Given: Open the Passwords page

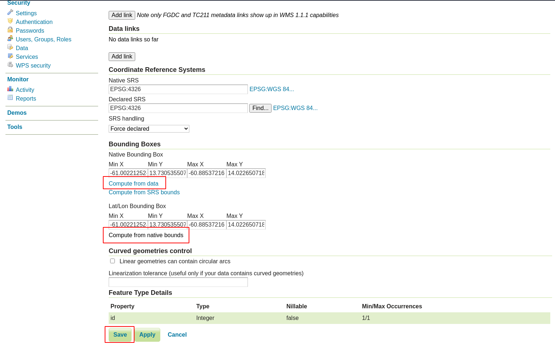Looking at the screenshot, I should pos(30,31).
